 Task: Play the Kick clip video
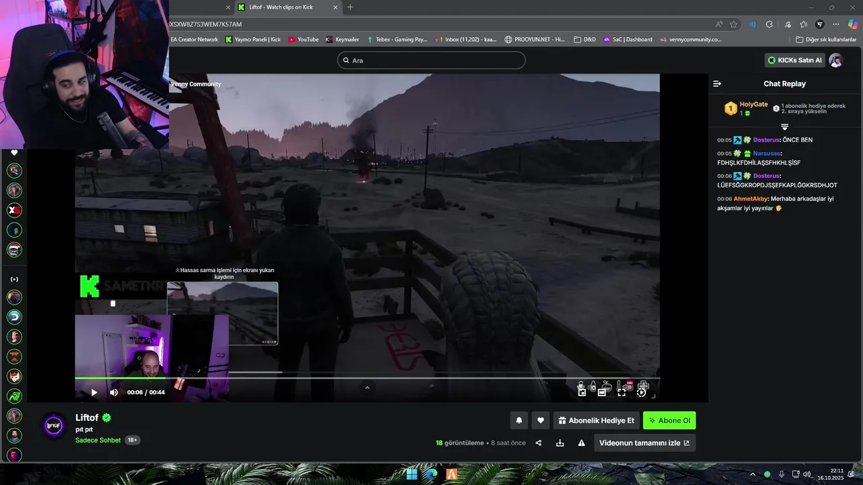click(94, 392)
